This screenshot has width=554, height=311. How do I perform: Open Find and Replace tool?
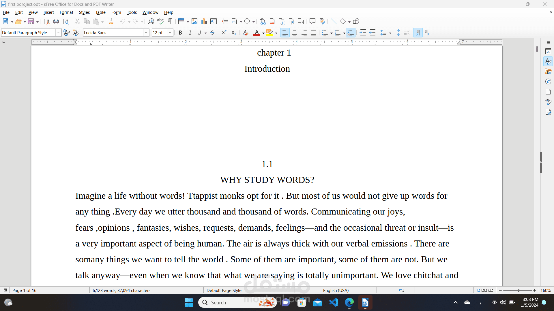(x=151, y=21)
